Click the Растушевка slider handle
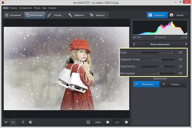192x128 pixels. pyautogui.click(x=158, y=74)
